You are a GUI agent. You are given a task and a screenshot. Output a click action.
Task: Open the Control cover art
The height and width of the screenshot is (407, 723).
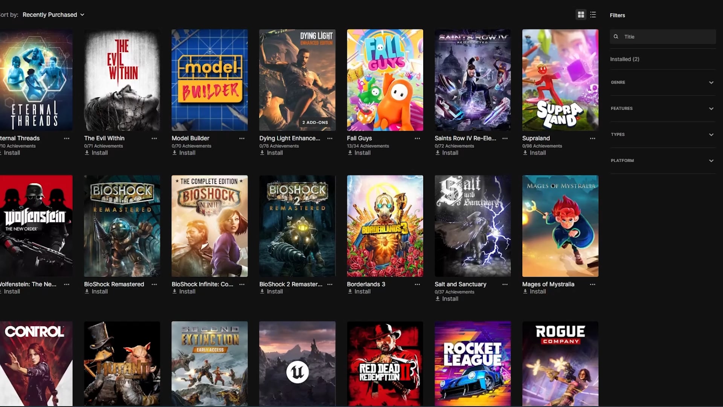tap(36, 364)
